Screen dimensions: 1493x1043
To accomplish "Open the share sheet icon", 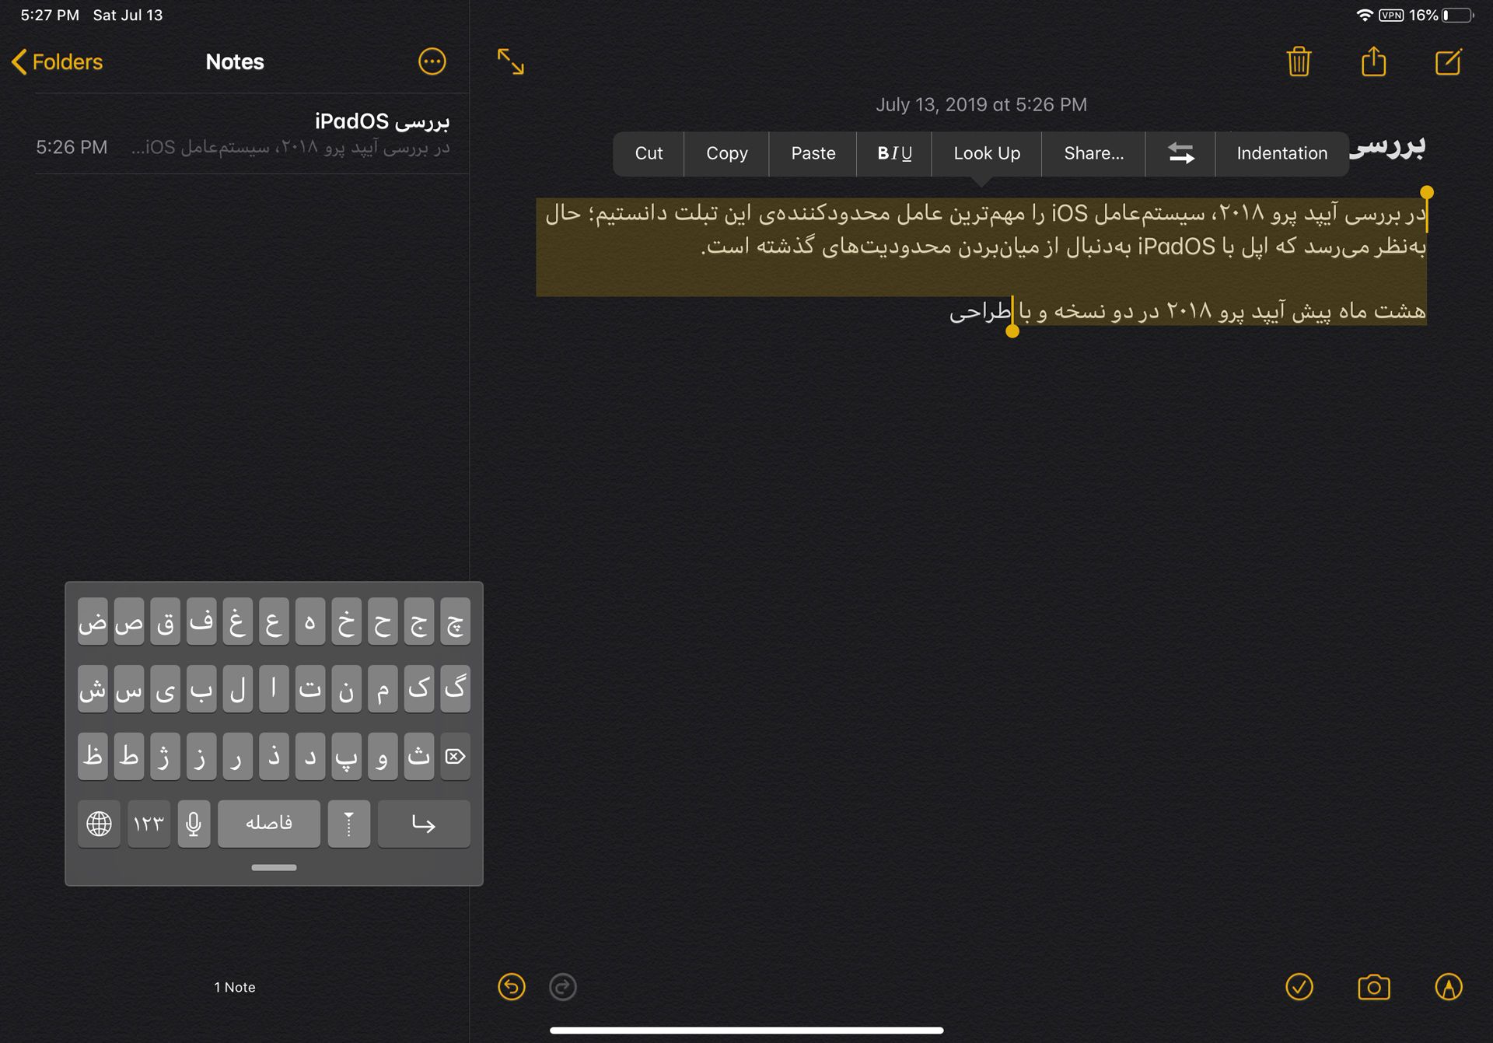I will [x=1373, y=61].
